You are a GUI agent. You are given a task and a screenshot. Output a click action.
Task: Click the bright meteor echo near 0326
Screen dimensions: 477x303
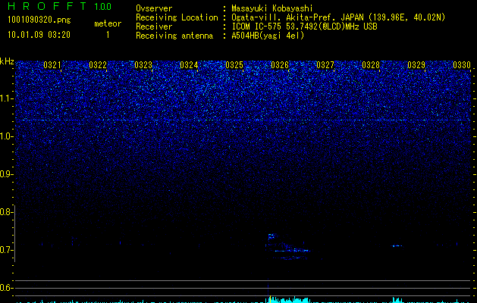pyautogui.click(x=287, y=247)
